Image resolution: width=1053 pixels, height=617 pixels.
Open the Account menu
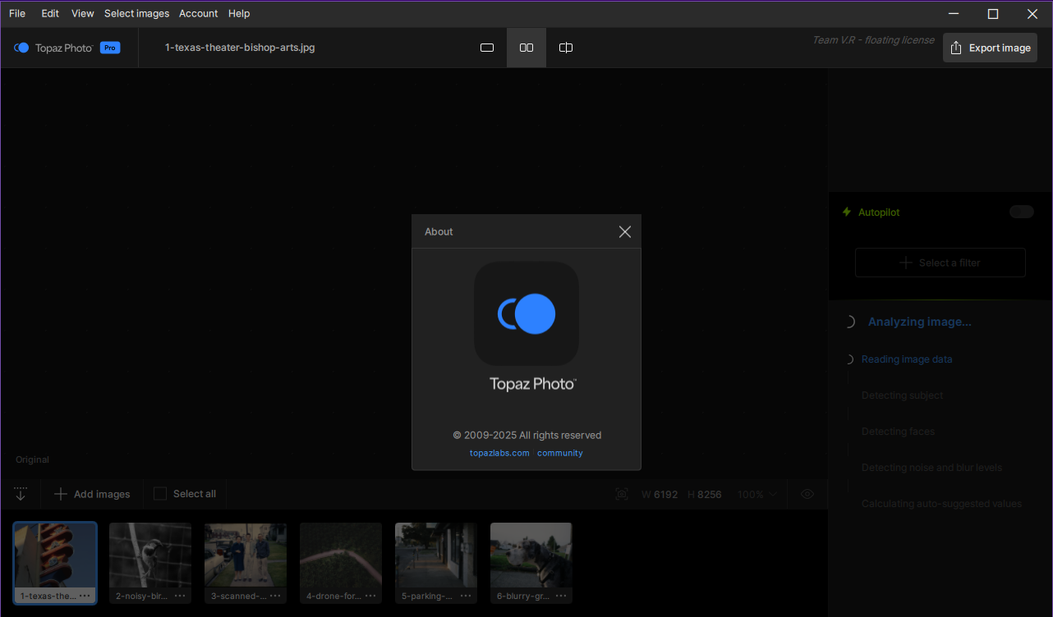(199, 13)
